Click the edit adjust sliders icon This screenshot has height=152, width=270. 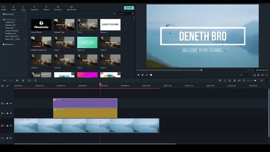coord(35,81)
